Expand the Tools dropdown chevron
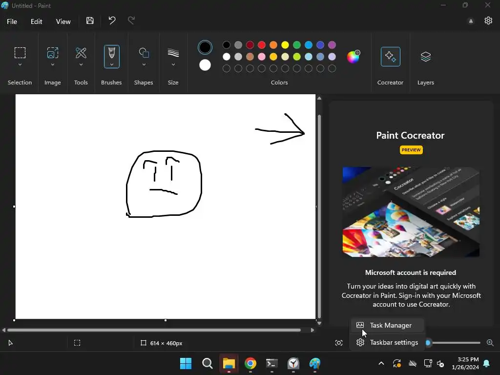 (x=81, y=64)
